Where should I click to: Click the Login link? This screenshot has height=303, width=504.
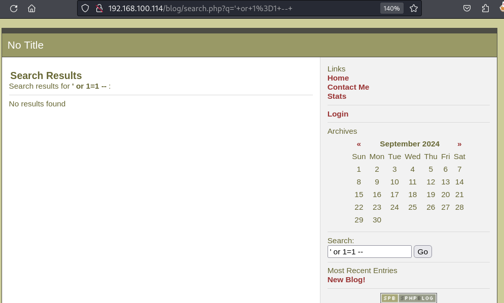tap(338, 114)
